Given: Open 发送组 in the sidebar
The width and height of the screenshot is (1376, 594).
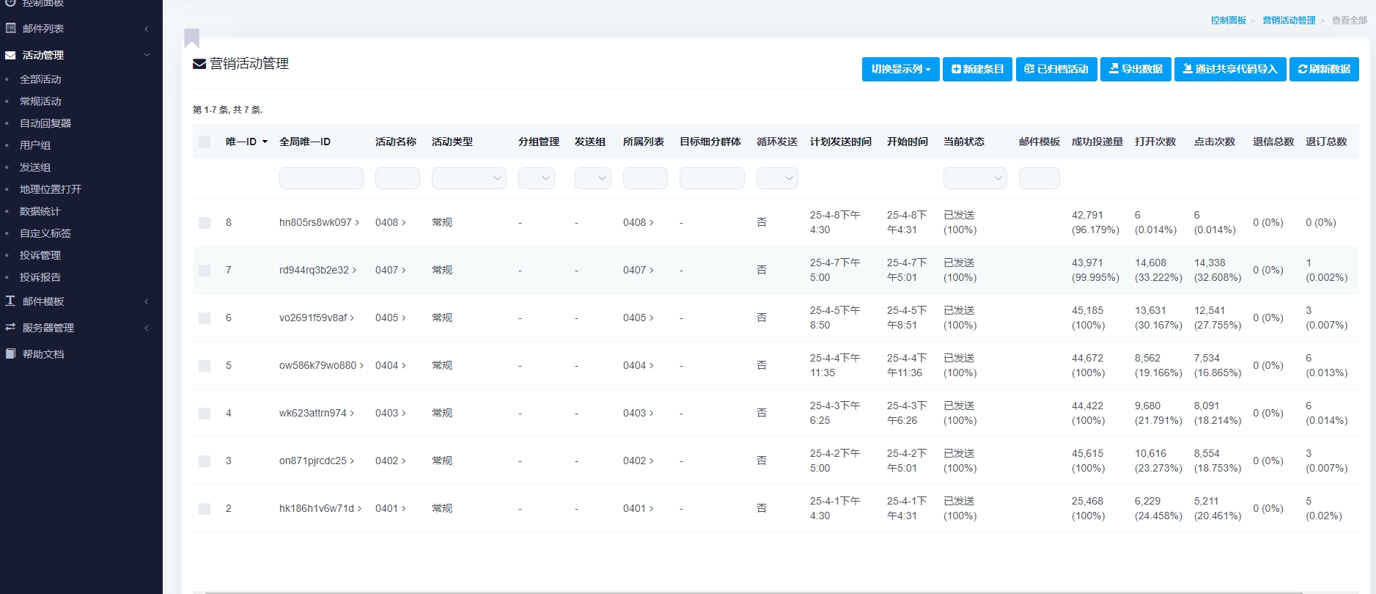Looking at the screenshot, I should (x=35, y=167).
